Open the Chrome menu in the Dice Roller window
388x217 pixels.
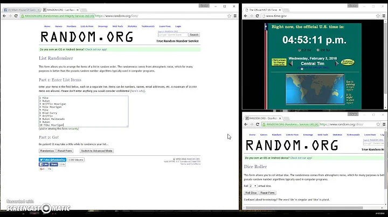[384, 124]
